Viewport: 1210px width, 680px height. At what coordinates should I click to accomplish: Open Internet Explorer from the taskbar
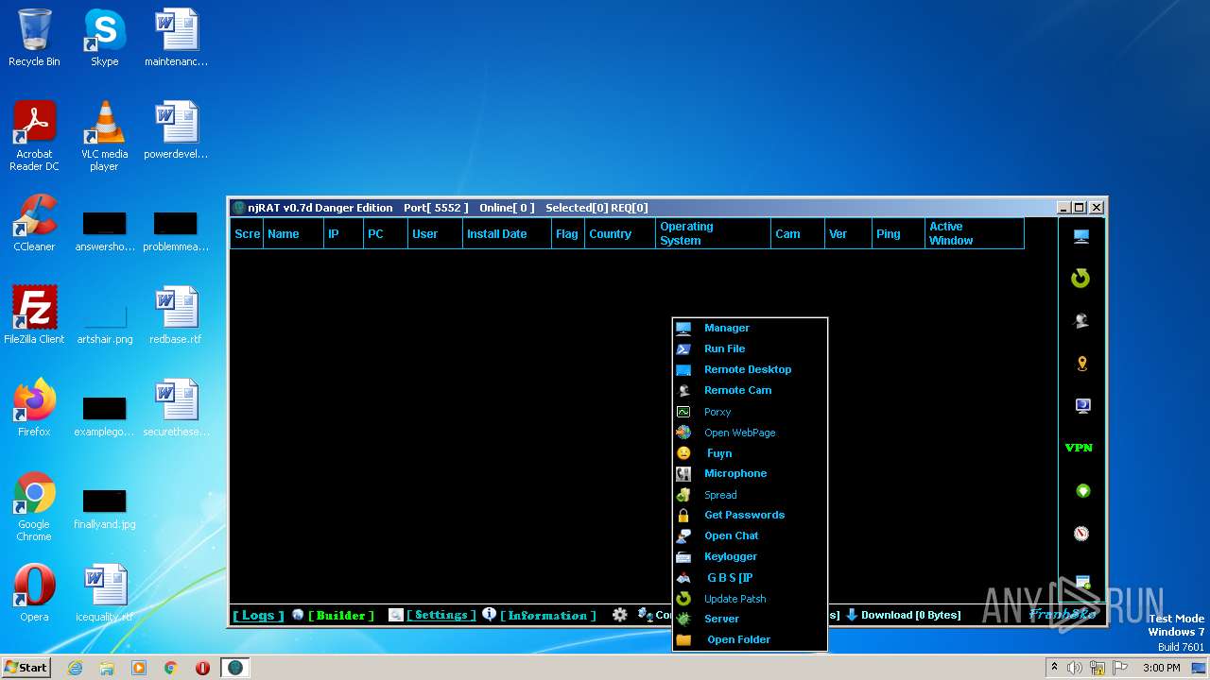coord(75,668)
